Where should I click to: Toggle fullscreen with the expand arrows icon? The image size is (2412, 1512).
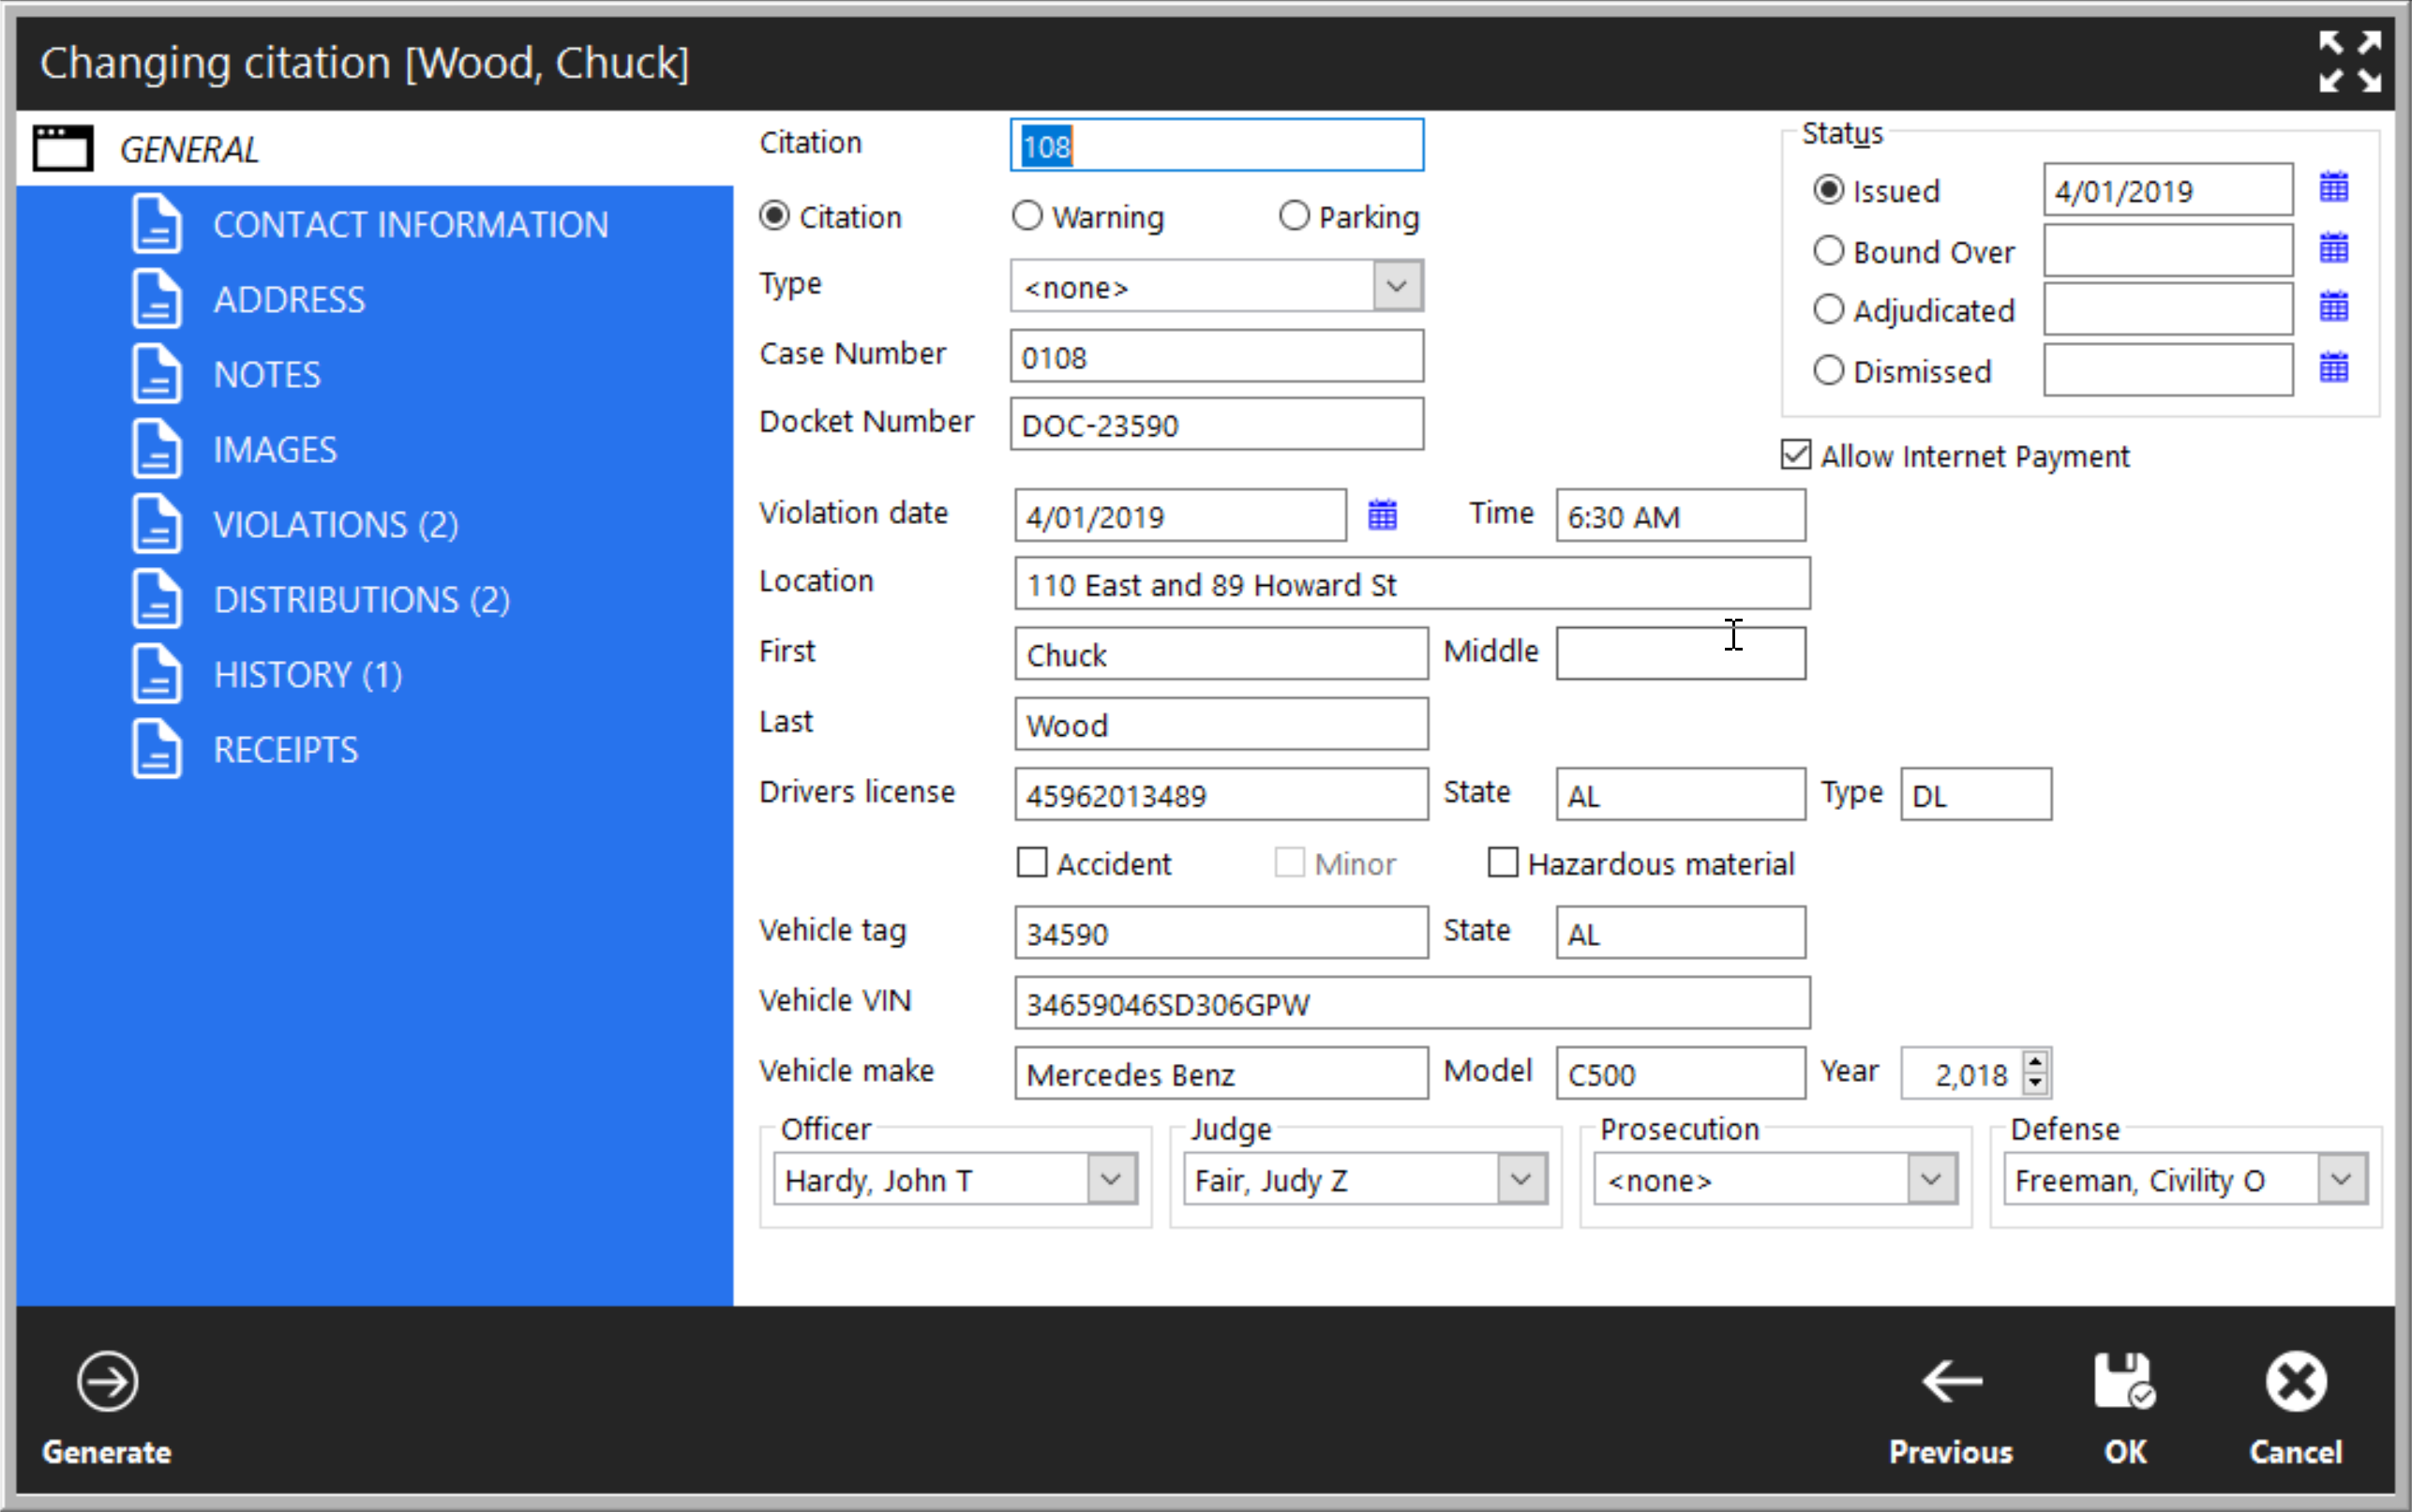click(2349, 62)
